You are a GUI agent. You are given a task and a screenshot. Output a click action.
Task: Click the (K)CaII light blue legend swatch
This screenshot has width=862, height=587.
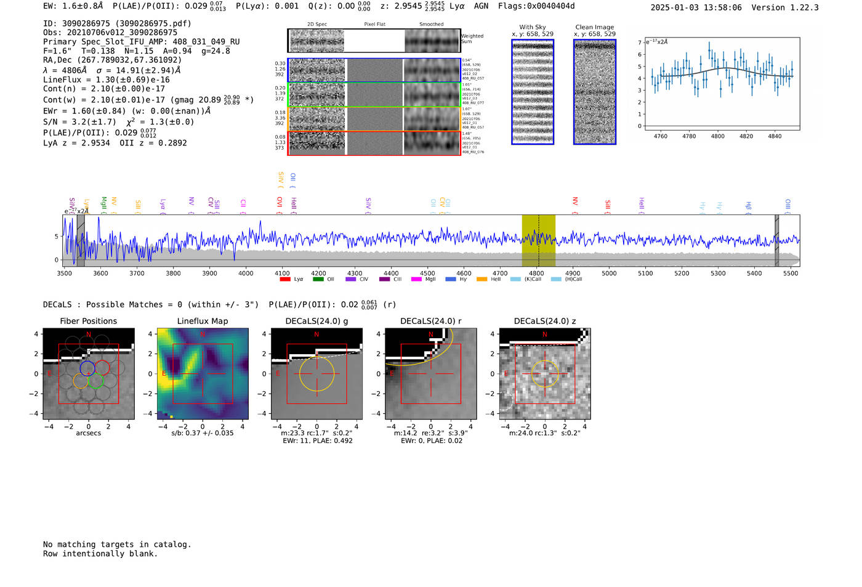pos(515,280)
